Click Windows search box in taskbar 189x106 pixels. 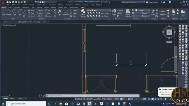click(26, 104)
